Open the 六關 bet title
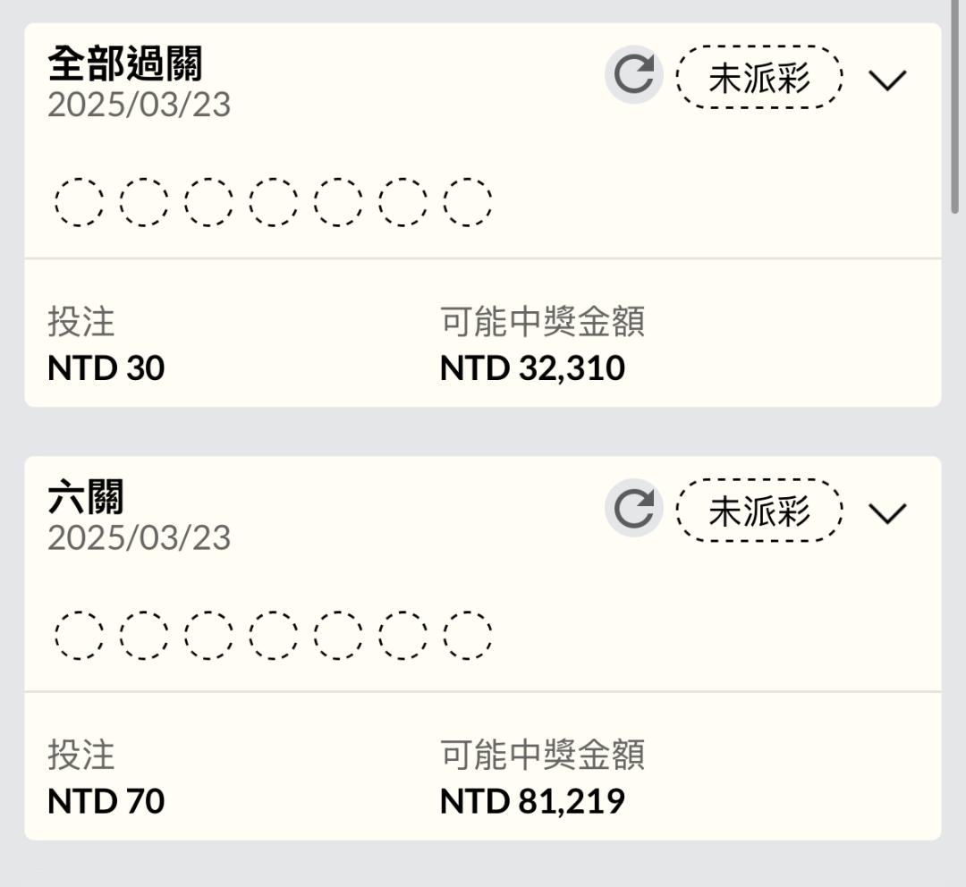Viewport: 966px width, 887px height. pos(85,497)
